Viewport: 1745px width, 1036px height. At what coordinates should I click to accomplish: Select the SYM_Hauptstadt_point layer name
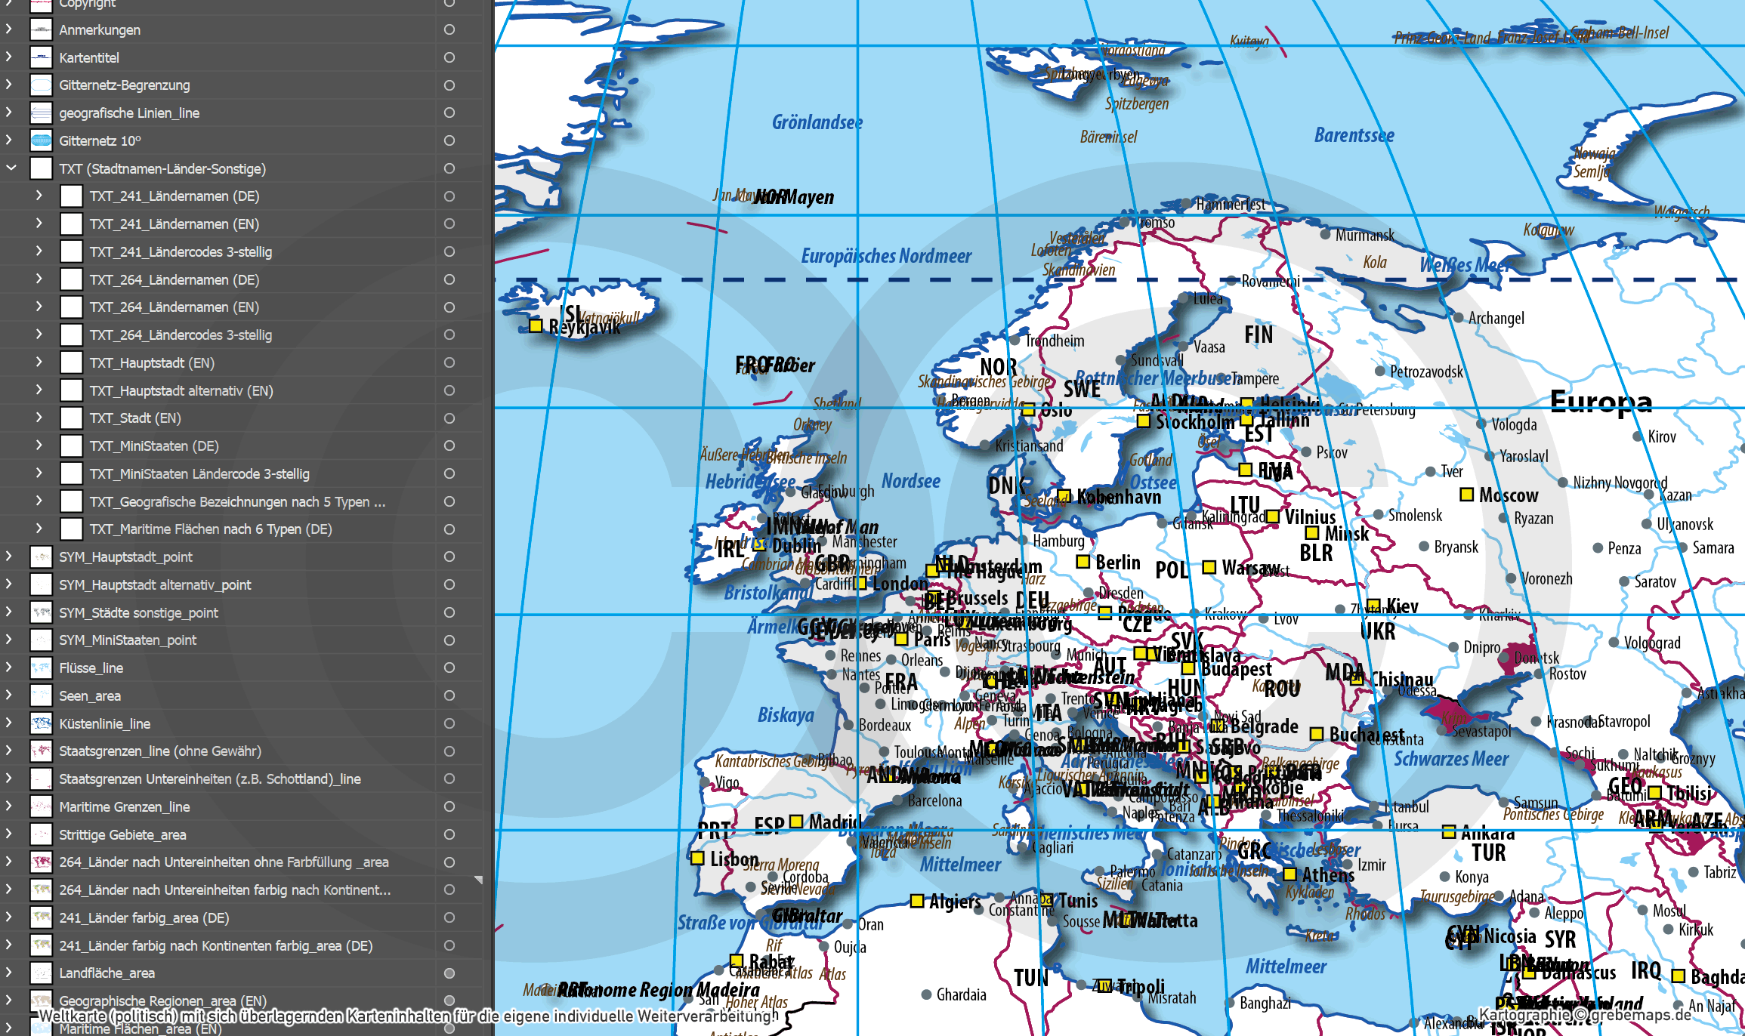click(x=125, y=557)
